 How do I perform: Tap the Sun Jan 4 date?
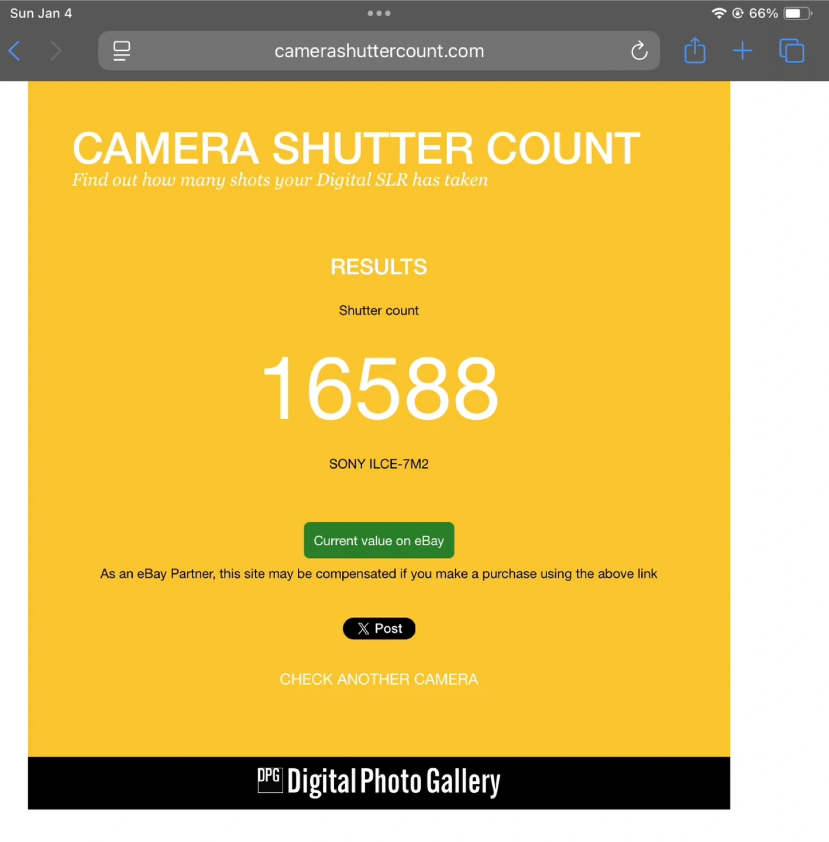pyautogui.click(x=41, y=13)
